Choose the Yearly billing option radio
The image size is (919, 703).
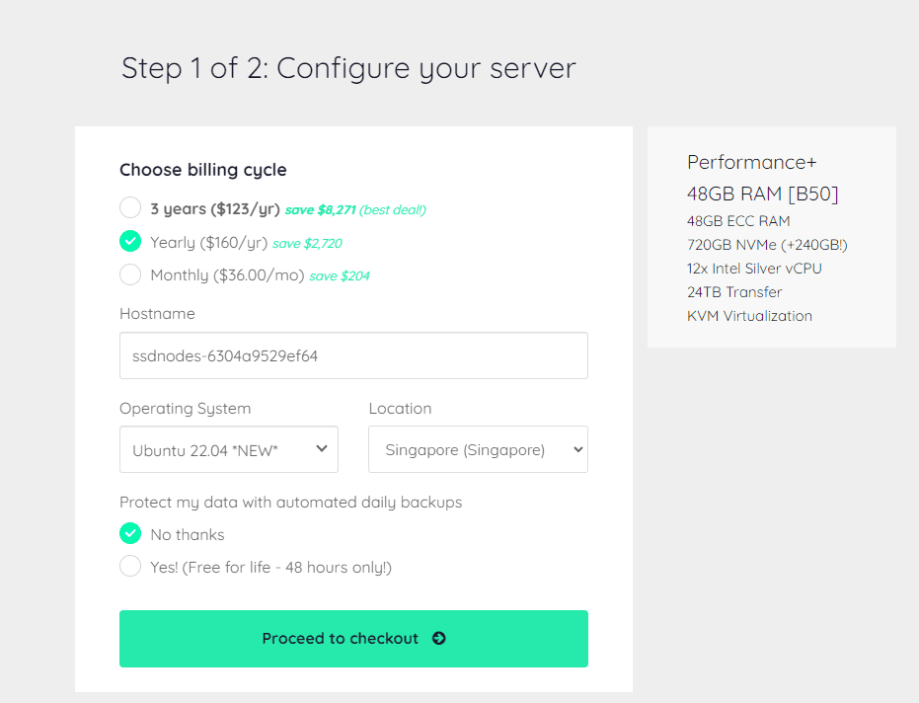130,242
